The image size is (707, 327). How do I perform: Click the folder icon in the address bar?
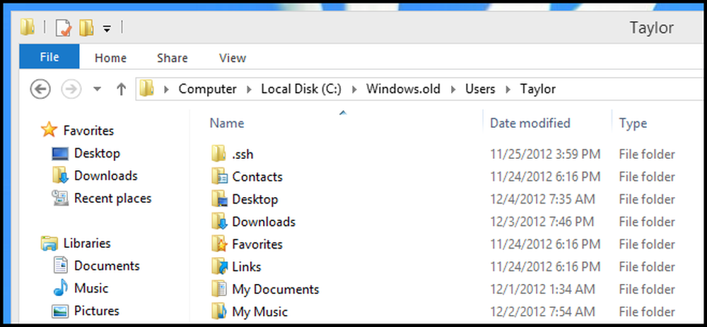point(146,88)
